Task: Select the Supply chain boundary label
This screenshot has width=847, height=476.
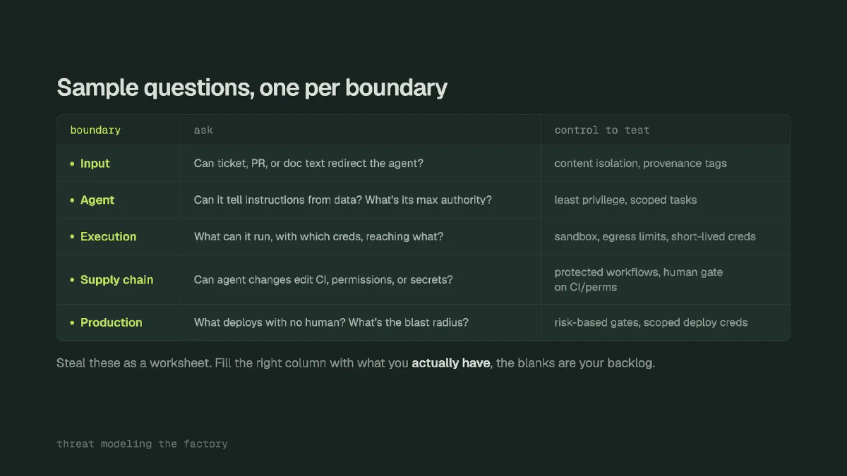Action: point(117,280)
